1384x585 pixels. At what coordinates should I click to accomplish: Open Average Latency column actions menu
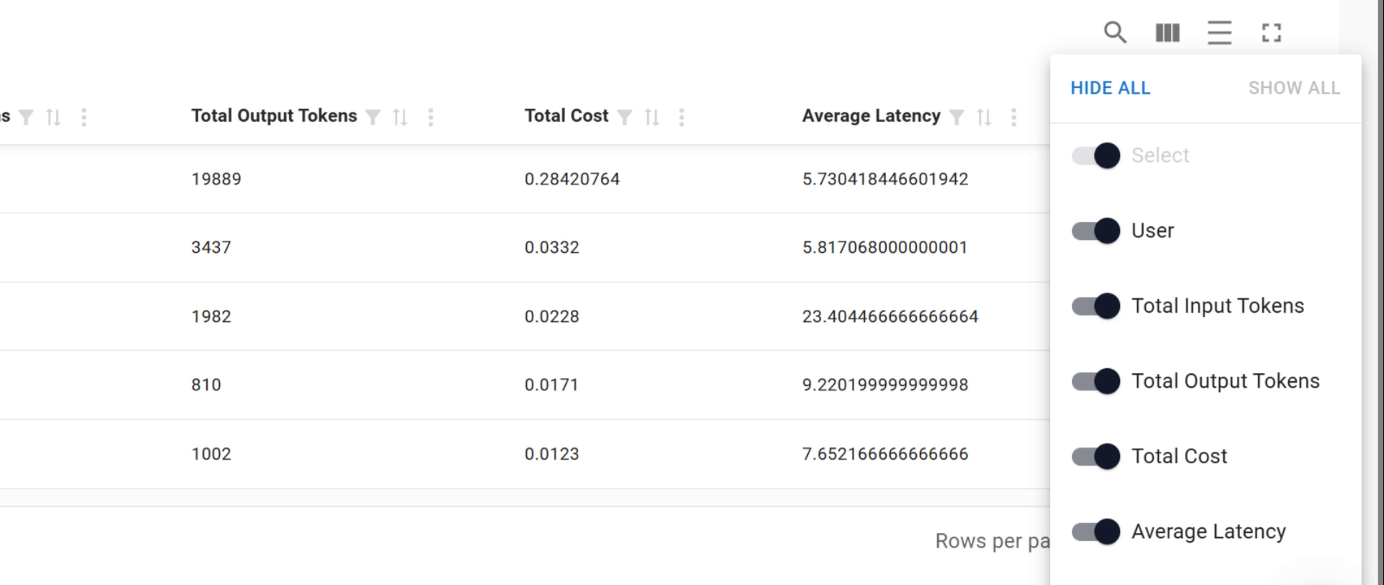click(1013, 117)
